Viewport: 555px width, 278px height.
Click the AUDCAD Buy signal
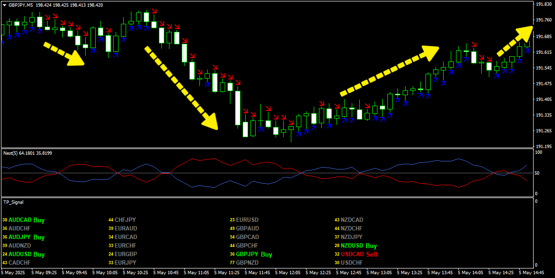(26, 220)
